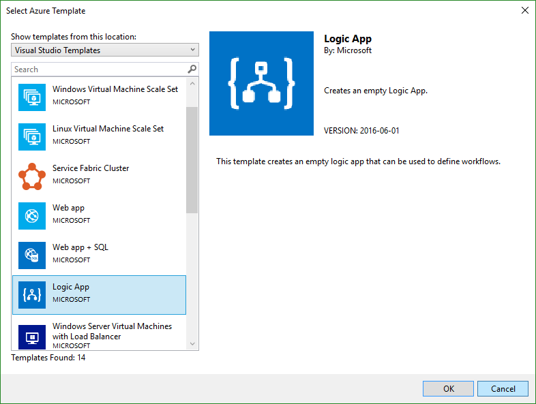Select the Service Fabric Cluster icon
This screenshot has width=536, height=404.
[x=32, y=176]
